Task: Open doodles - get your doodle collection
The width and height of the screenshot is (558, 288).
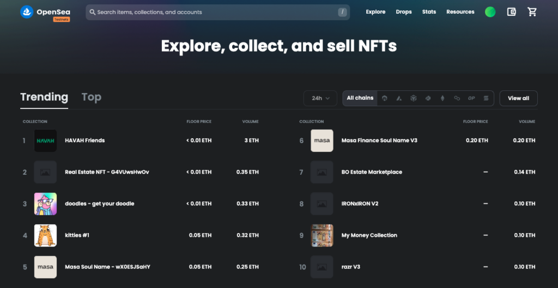Action: 100,204
